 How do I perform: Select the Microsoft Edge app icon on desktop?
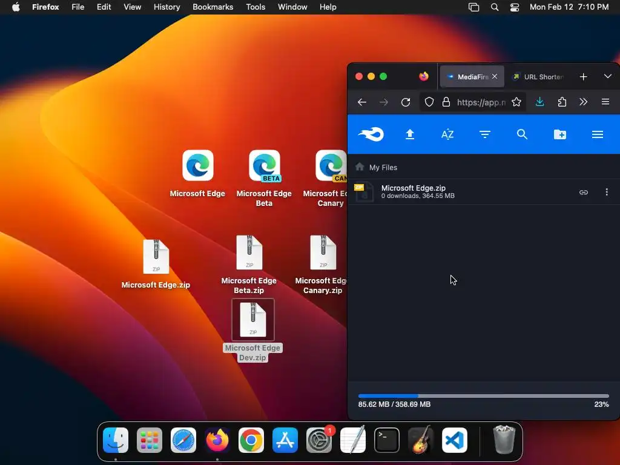pyautogui.click(x=198, y=165)
